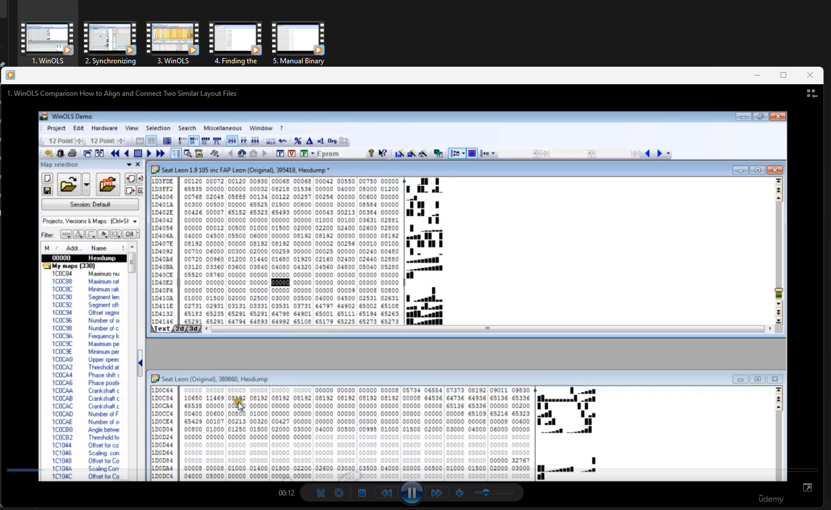Click the Session: Default button

point(90,204)
